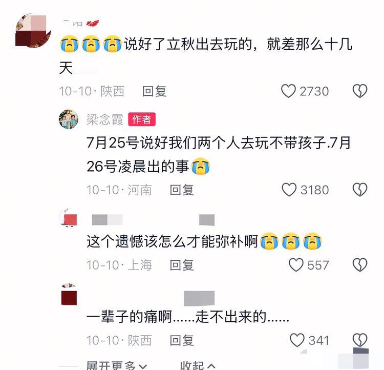Open the avatar of the last commenter
This screenshot has width=384, height=370.
pyautogui.click(x=69, y=294)
